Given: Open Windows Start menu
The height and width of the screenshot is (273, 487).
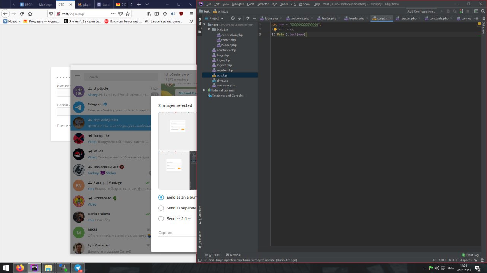Looking at the screenshot, I should [6, 268].
